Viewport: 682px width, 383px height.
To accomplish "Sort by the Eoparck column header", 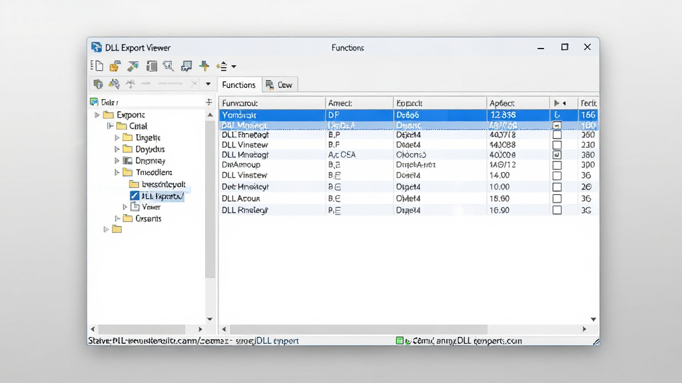I will (x=440, y=103).
